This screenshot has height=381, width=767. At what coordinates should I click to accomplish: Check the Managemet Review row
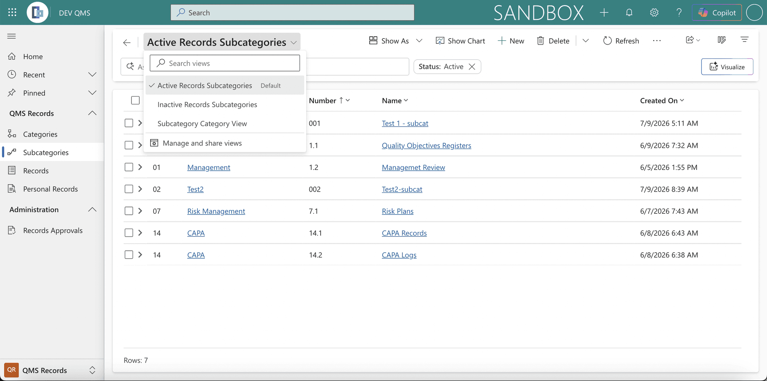pos(129,167)
